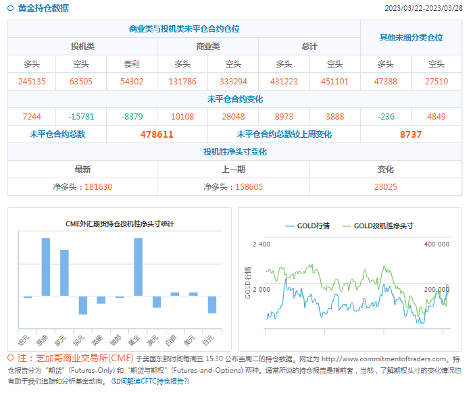
Task: Select the commercial short value 333294
Action: pyautogui.click(x=233, y=82)
